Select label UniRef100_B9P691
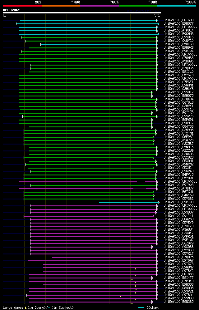Screen dimensions: 199x310 178,120
